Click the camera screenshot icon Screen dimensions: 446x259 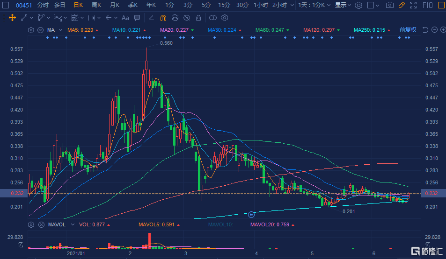point(390,5)
